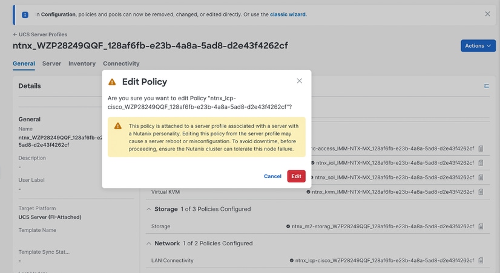Click ntnx_m2-storag Storage policy name

[x=383, y=226]
